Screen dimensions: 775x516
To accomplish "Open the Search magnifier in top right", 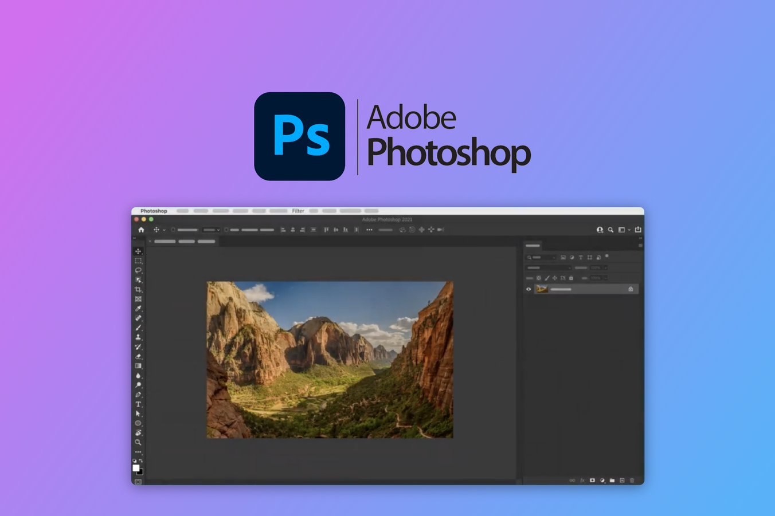I will click(x=611, y=230).
